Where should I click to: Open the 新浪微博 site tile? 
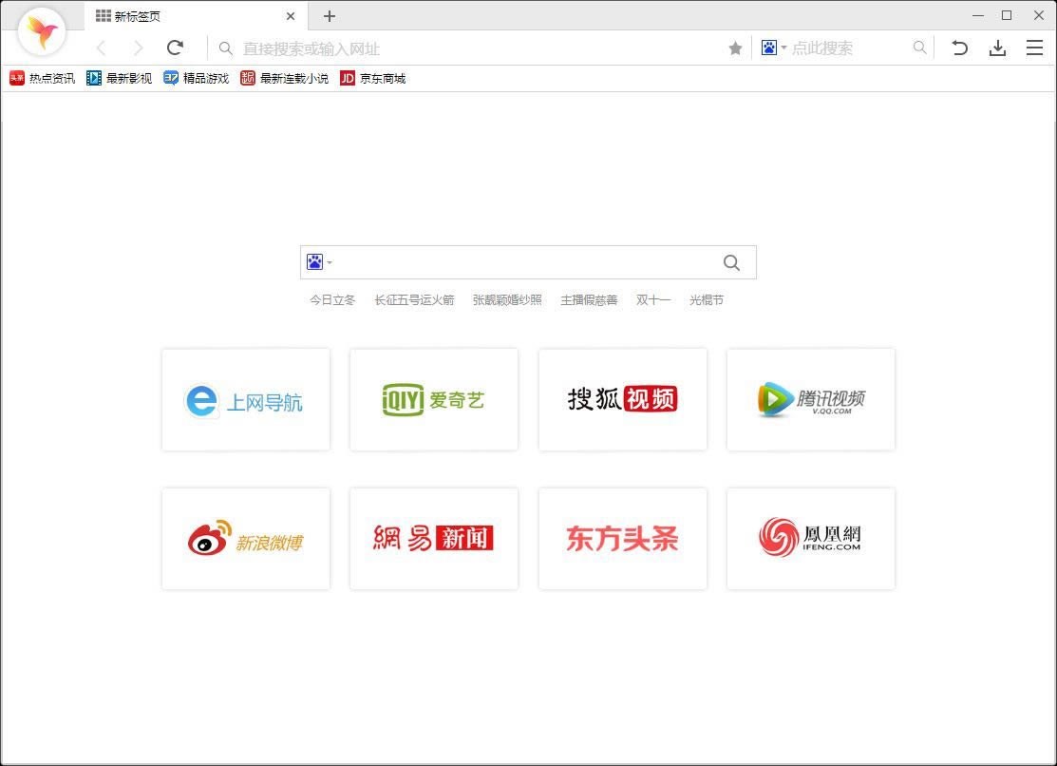246,540
